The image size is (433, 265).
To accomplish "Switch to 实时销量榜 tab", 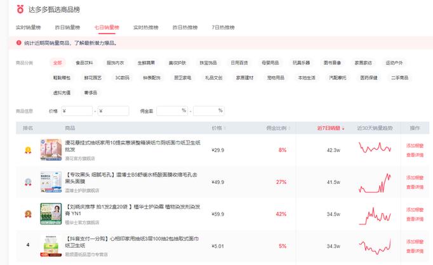I will (28, 27).
